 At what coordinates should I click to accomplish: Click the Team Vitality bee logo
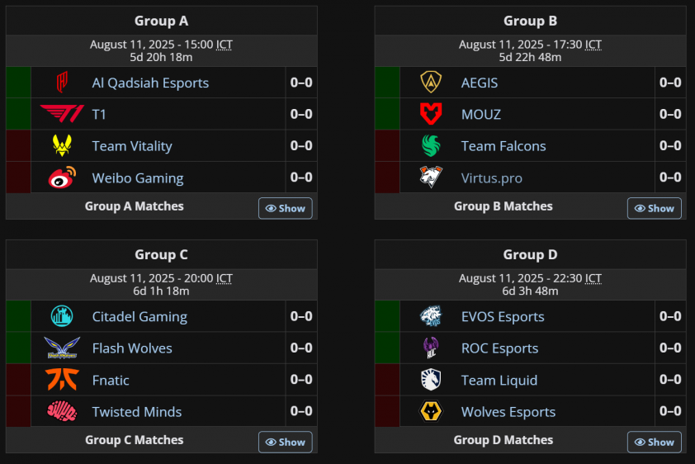[x=62, y=145]
